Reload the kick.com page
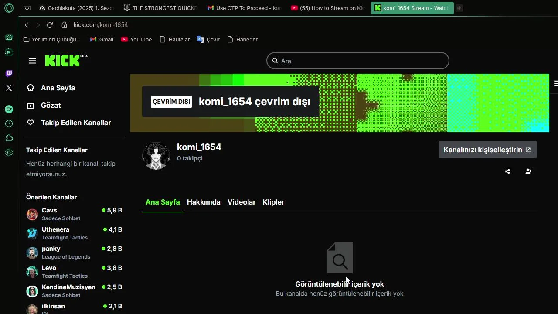This screenshot has width=558, height=314. coord(50,25)
